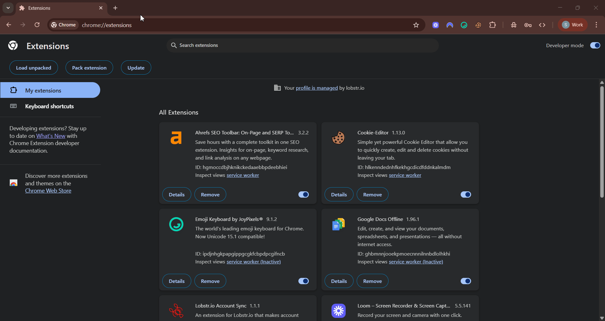The image size is (605, 321).
Task: Click the Search extensions field
Action: click(x=302, y=45)
